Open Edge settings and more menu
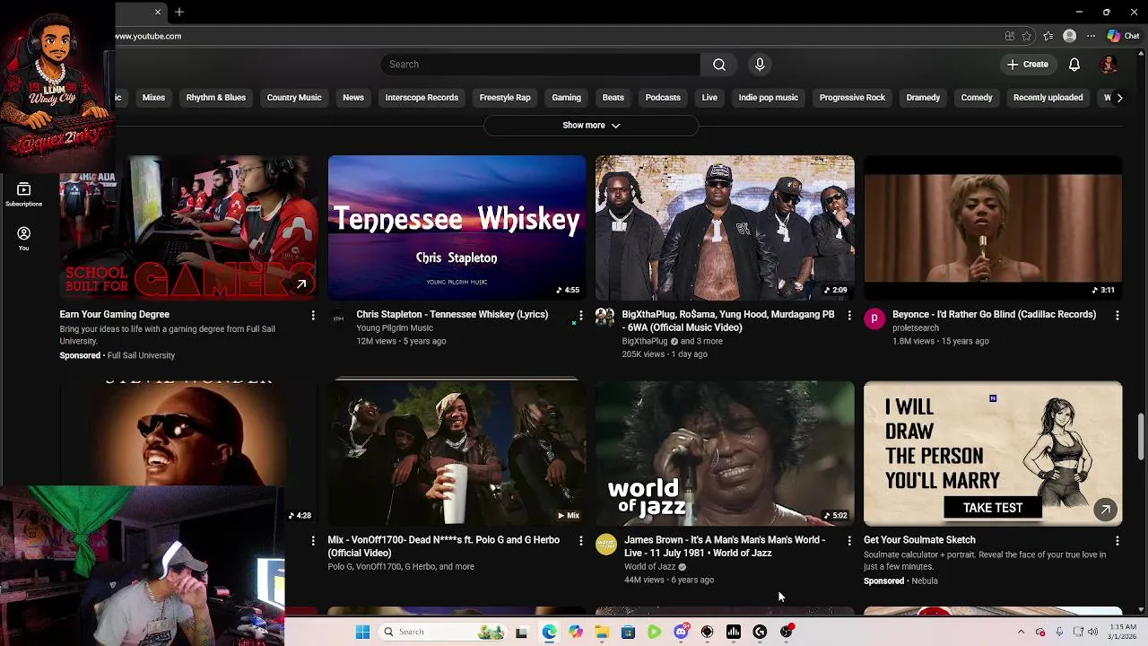Screen dimensions: 1148x646 pos(1091,36)
